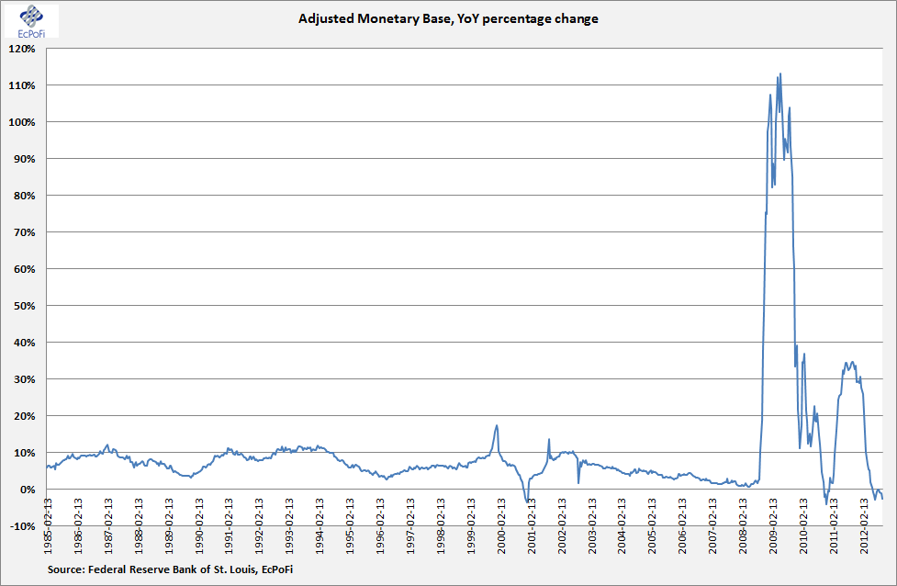Click the 1995-02-13 date label
The width and height of the screenshot is (897, 586).
point(350,526)
